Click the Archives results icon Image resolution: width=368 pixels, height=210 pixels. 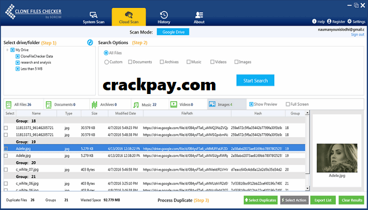pos(94,104)
